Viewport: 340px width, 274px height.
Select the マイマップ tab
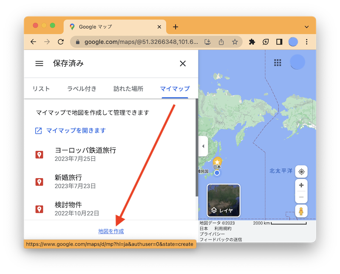pyautogui.click(x=175, y=89)
